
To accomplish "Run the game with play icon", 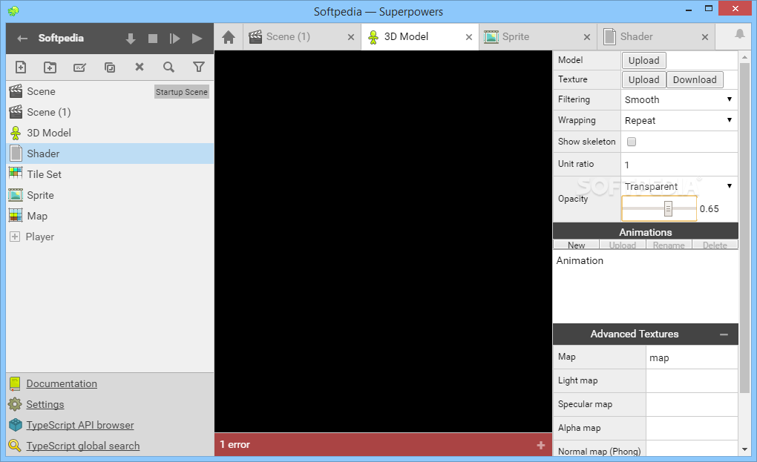I will coord(197,38).
